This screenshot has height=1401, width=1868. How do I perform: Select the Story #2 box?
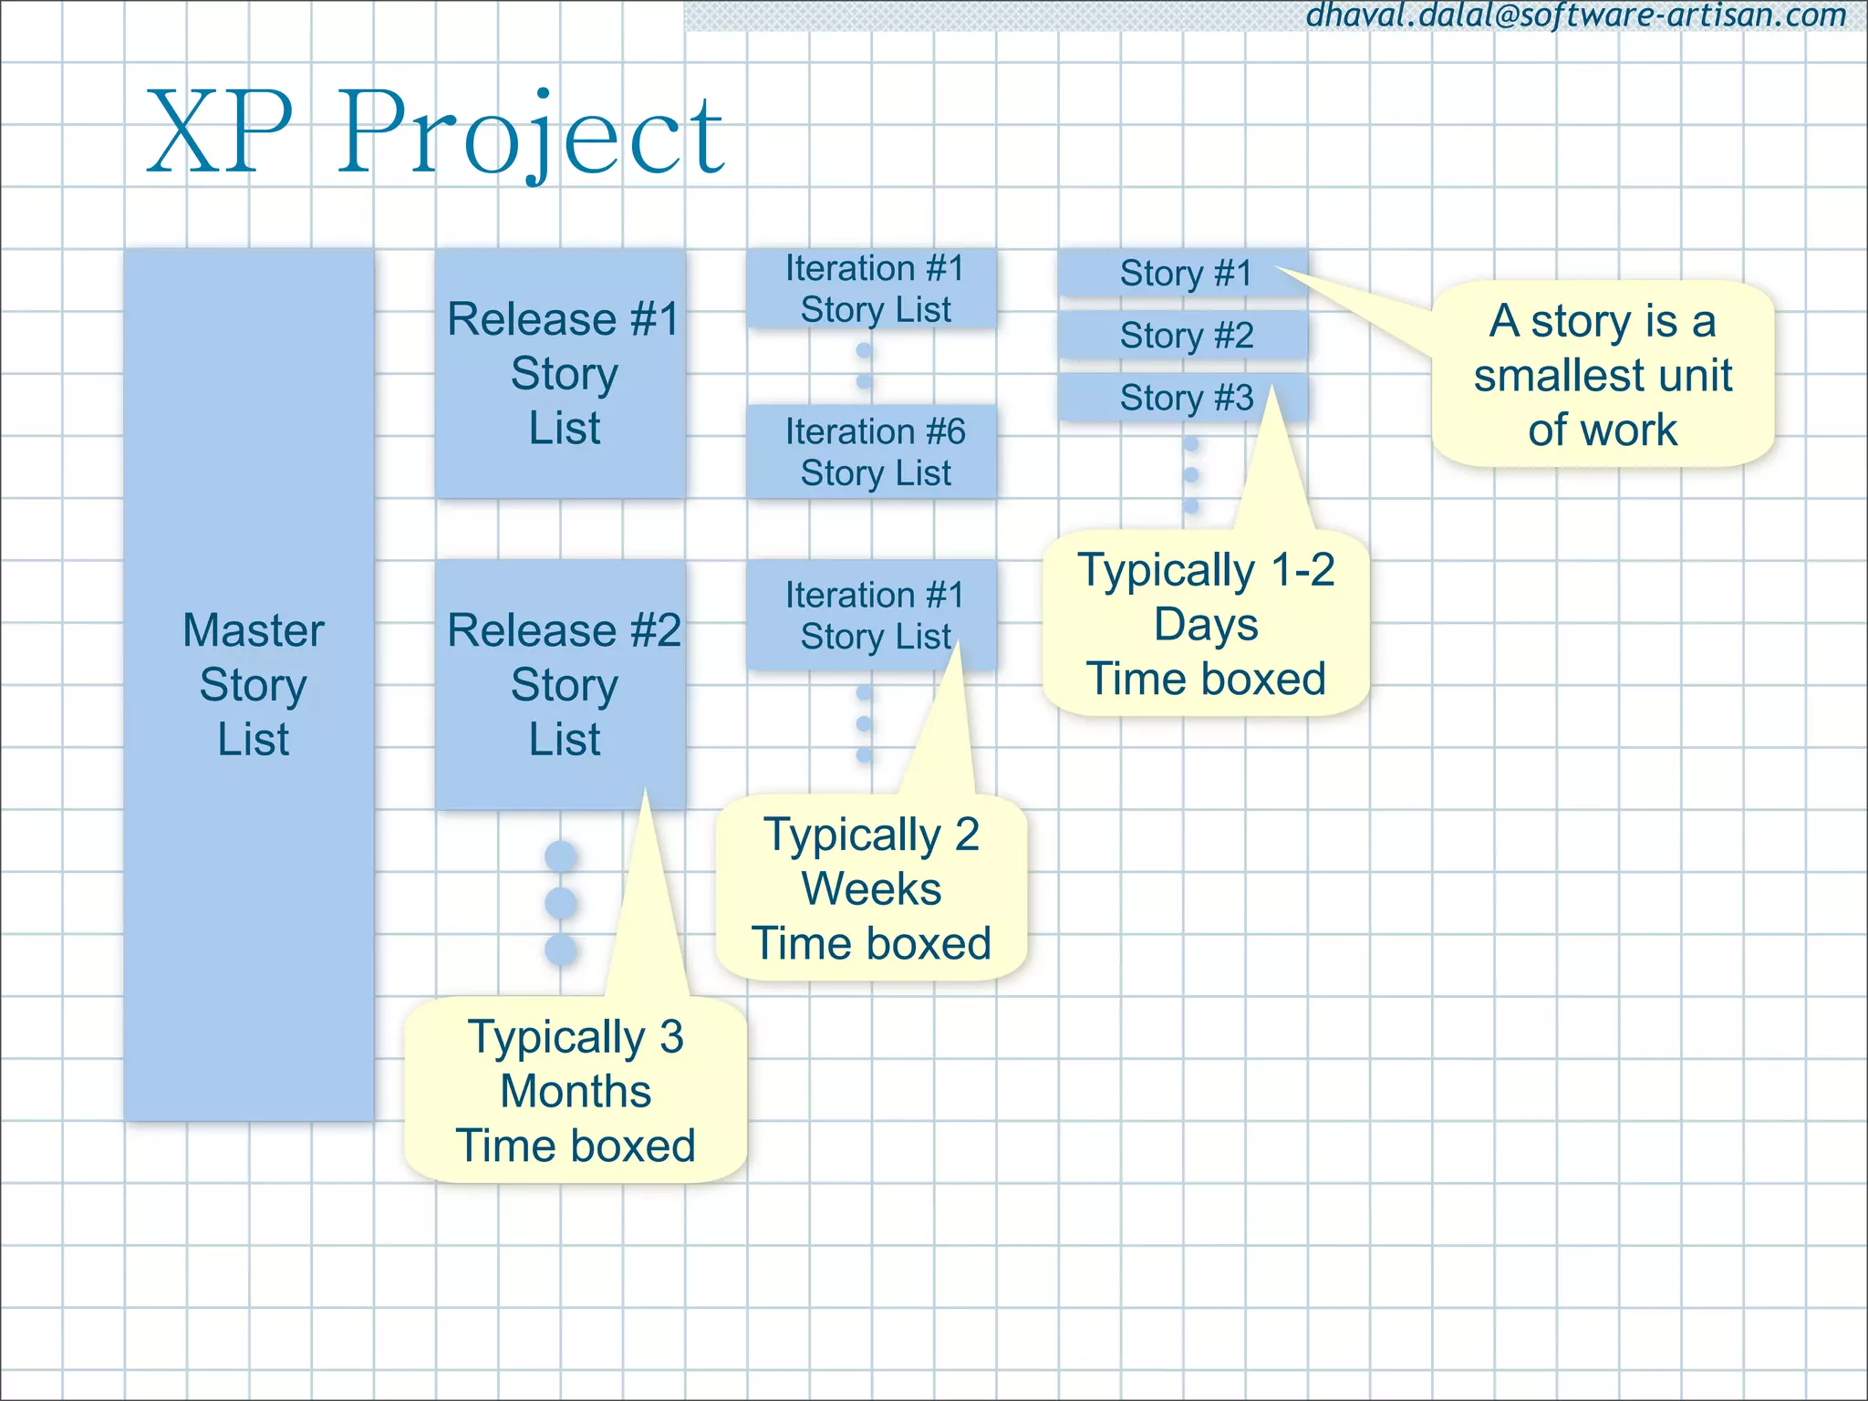coord(1183,335)
